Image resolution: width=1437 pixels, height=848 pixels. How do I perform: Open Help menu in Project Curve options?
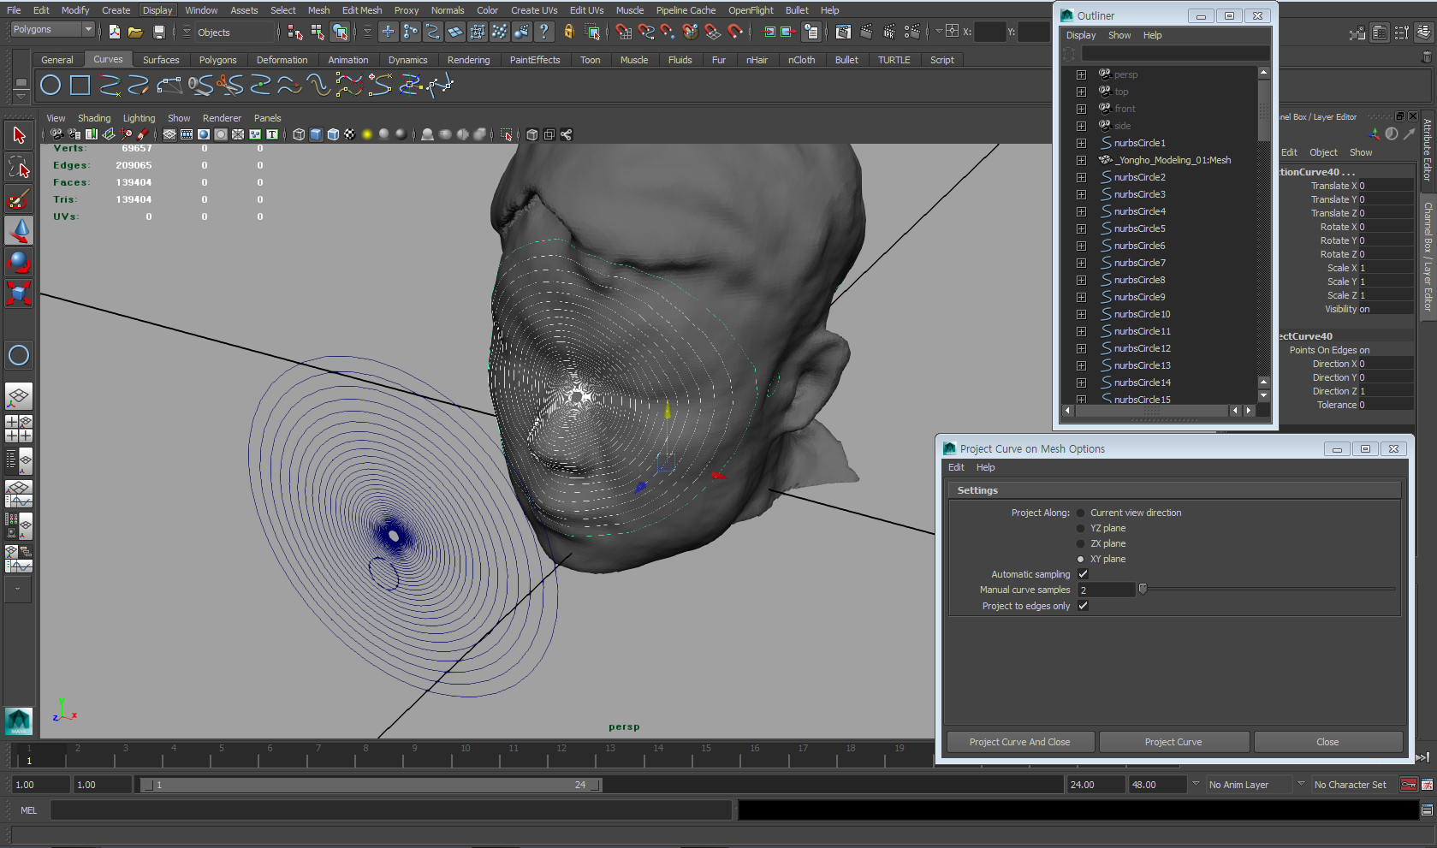(x=985, y=467)
